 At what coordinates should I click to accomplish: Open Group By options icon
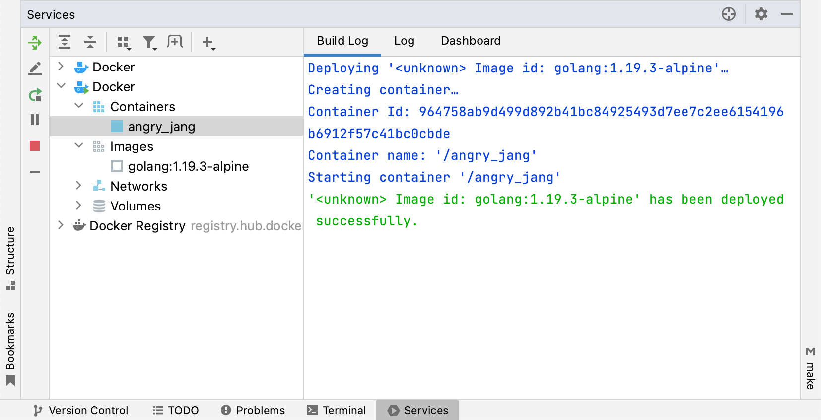[124, 43]
